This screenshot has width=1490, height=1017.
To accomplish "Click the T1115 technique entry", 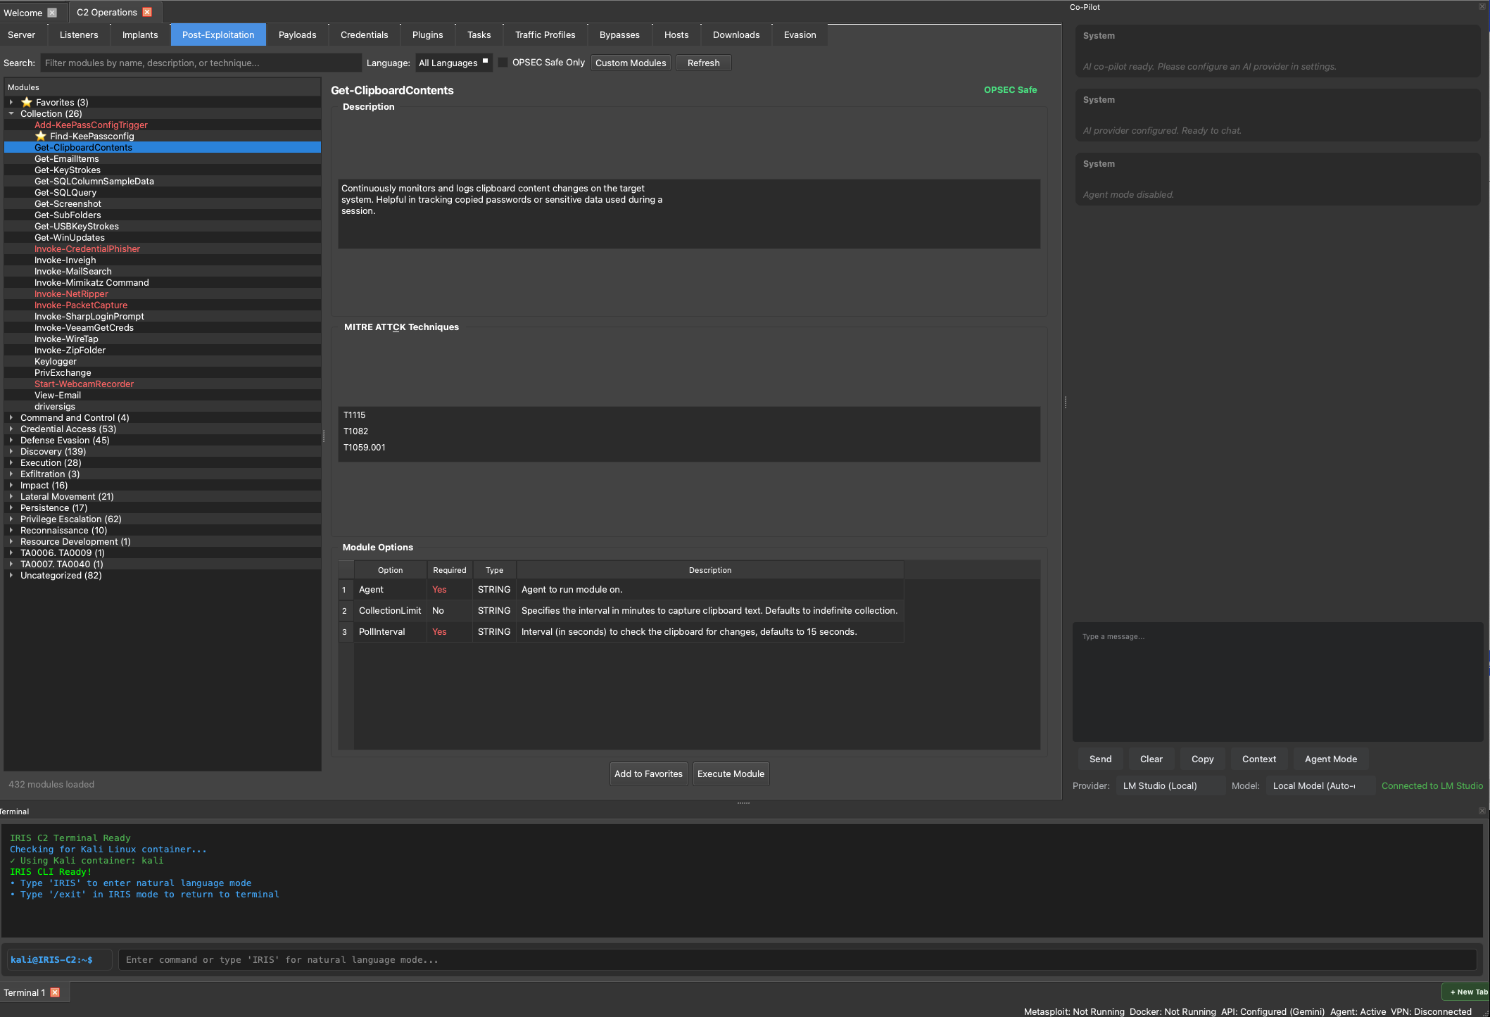I will point(355,415).
